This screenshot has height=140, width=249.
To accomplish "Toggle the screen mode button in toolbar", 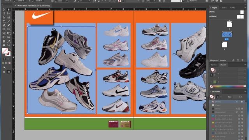I will point(9,72).
